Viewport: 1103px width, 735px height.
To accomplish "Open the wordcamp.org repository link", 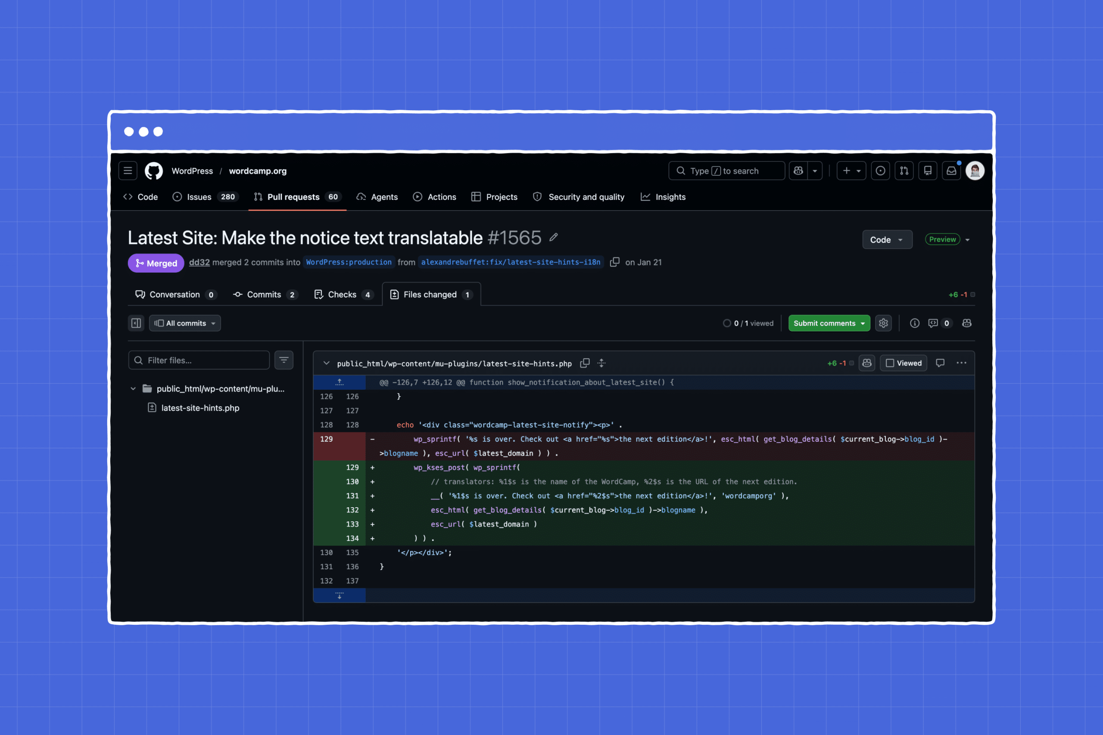I will pos(258,171).
